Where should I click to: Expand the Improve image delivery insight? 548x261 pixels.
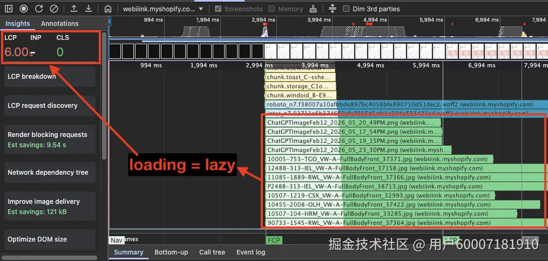pyautogui.click(x=50, y=206)
